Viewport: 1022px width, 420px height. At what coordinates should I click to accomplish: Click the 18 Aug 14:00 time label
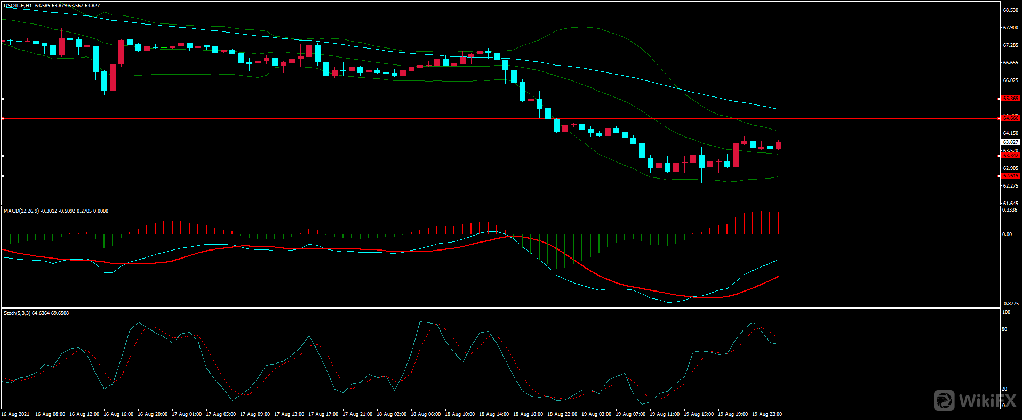point(493,414)
